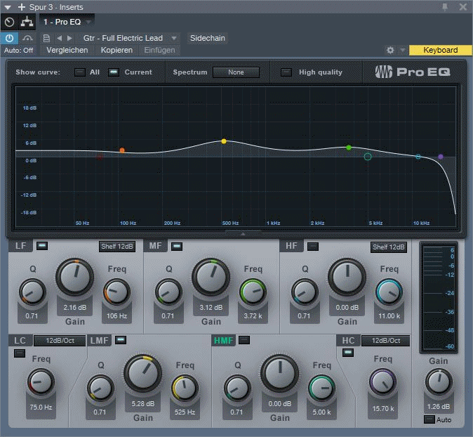Click the Pro EQ logo

point(413,72)
